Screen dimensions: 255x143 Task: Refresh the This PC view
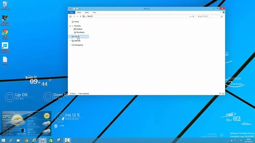coord(193,16)
